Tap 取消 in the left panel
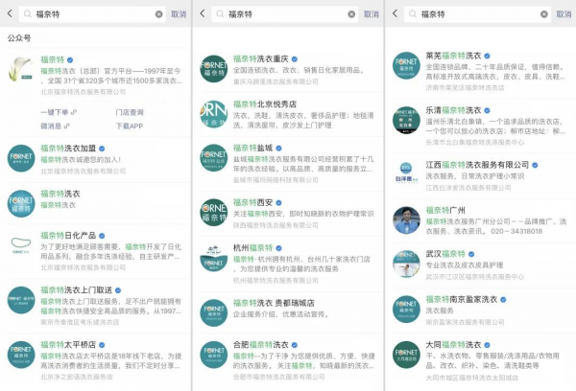The width and height of the screenshot is (576, 391). (179, 14)
